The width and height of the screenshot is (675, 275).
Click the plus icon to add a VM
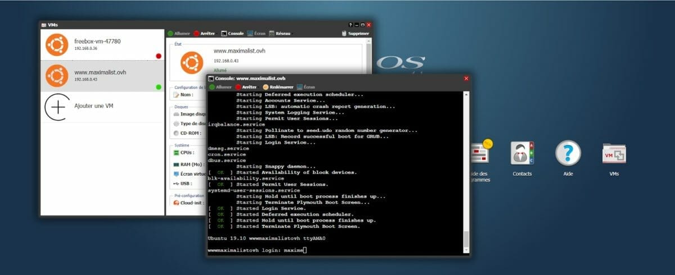(x=57, y=106)
